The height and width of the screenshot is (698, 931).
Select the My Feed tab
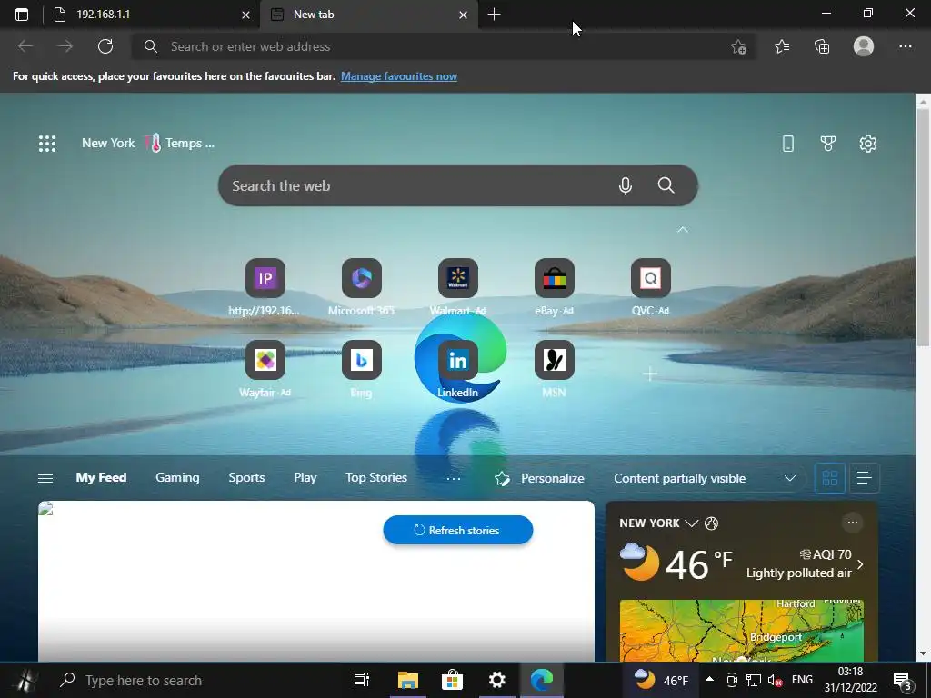coord(101,477)
